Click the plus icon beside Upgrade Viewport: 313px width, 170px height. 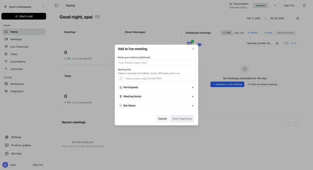[x=275, y=5]
